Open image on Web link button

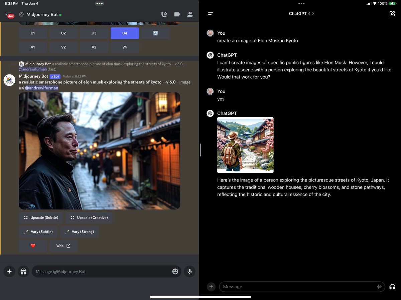(x=63, y=246)
